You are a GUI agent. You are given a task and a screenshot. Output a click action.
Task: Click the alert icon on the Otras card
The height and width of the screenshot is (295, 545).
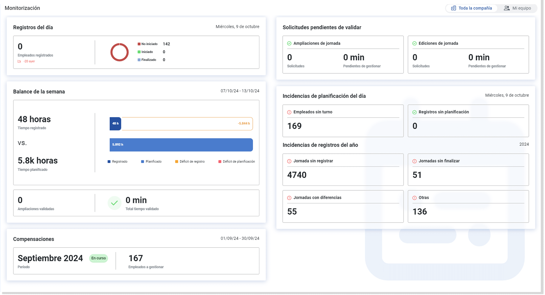414,198
